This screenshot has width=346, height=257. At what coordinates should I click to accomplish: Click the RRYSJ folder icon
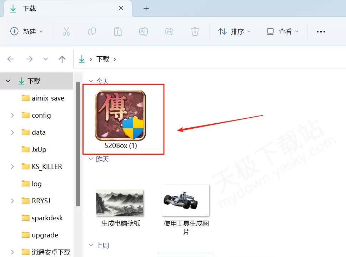pyautogui.click(x=26, y=200)
